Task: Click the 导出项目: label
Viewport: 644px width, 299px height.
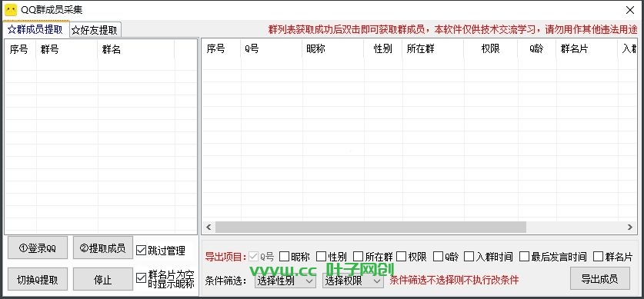Action: [225, 257]
